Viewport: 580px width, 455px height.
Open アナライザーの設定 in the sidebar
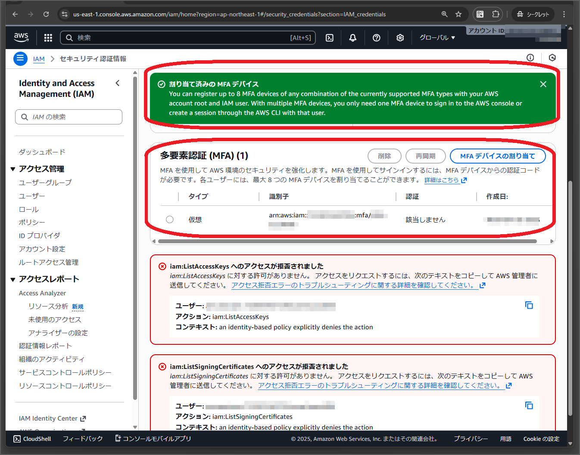pyautogui.click(x=58, y=333)
